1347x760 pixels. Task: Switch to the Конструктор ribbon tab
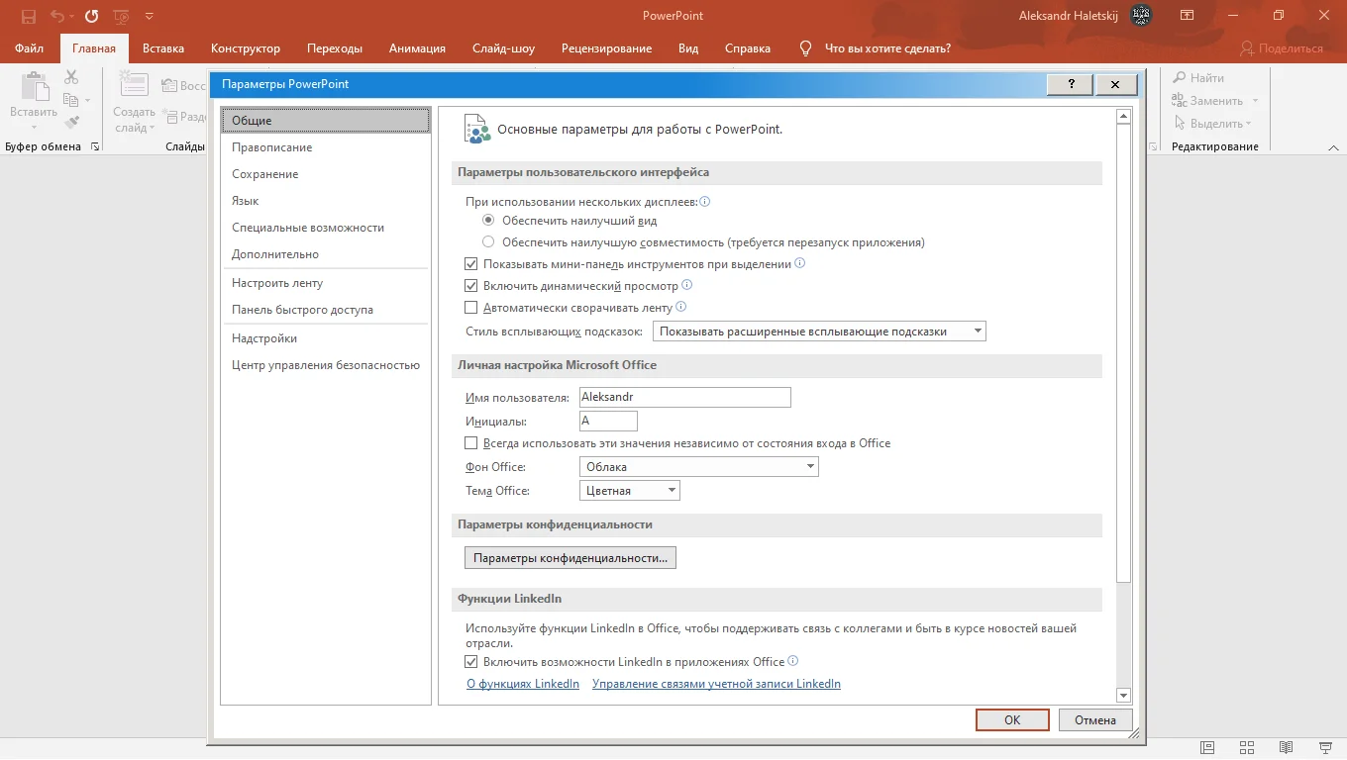[x=246, y=48]
